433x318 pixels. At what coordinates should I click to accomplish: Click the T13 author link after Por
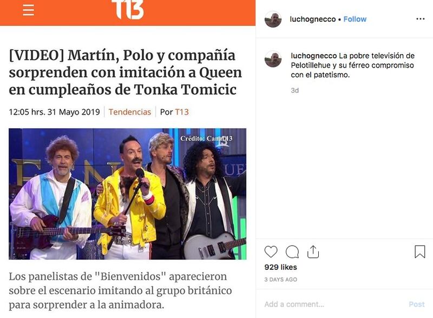click(x=182, y=112)
